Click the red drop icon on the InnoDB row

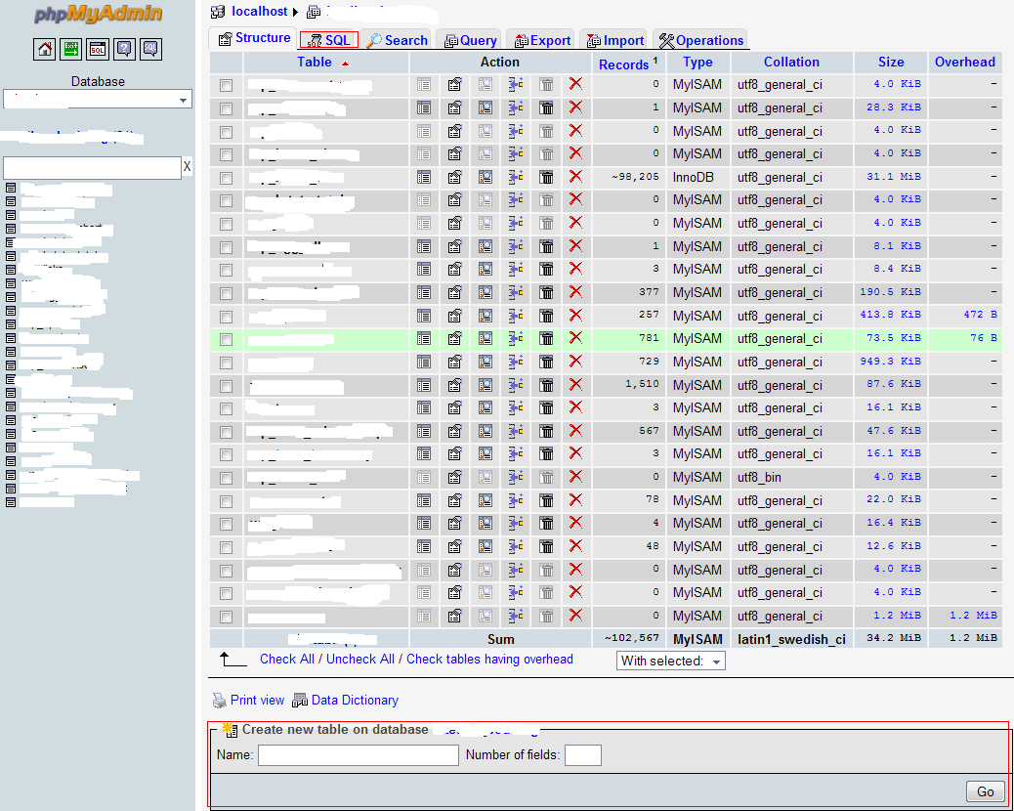tap(575, 177)
